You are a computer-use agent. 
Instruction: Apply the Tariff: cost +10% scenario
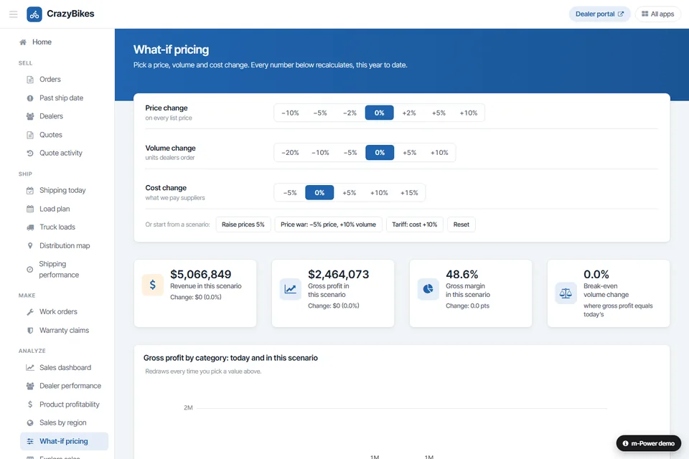pos(414,224)
